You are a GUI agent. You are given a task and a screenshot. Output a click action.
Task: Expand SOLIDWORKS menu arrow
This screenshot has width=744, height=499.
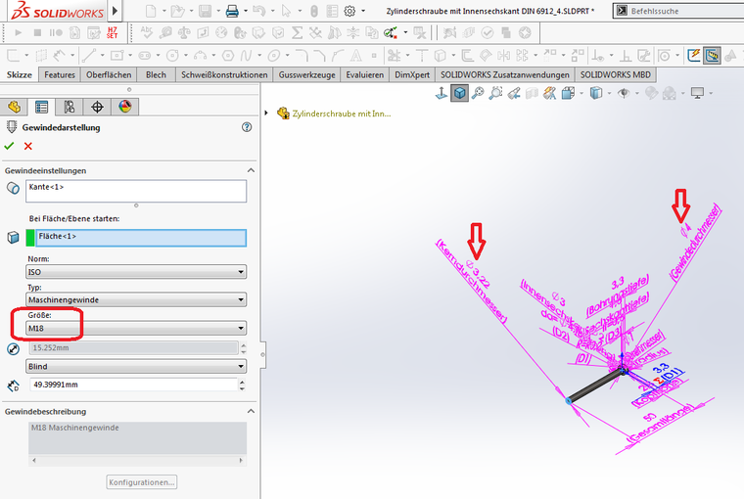click(115, 11)
